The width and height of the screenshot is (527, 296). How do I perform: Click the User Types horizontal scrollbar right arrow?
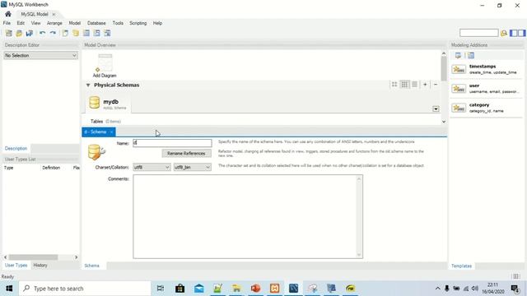tap(76, 257)
